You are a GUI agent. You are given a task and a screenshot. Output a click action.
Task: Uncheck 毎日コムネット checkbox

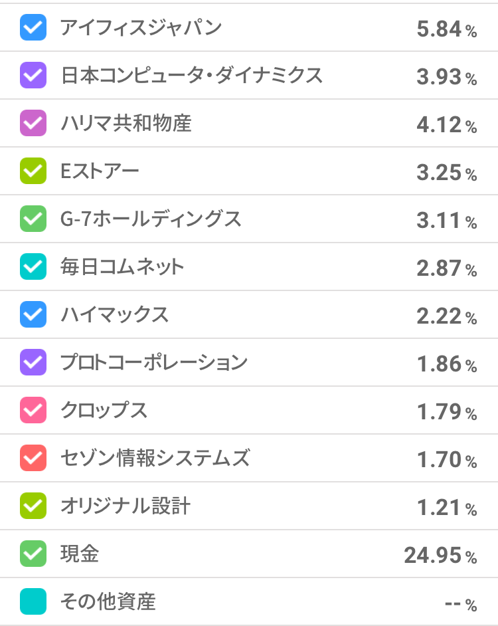click(33, 267)
